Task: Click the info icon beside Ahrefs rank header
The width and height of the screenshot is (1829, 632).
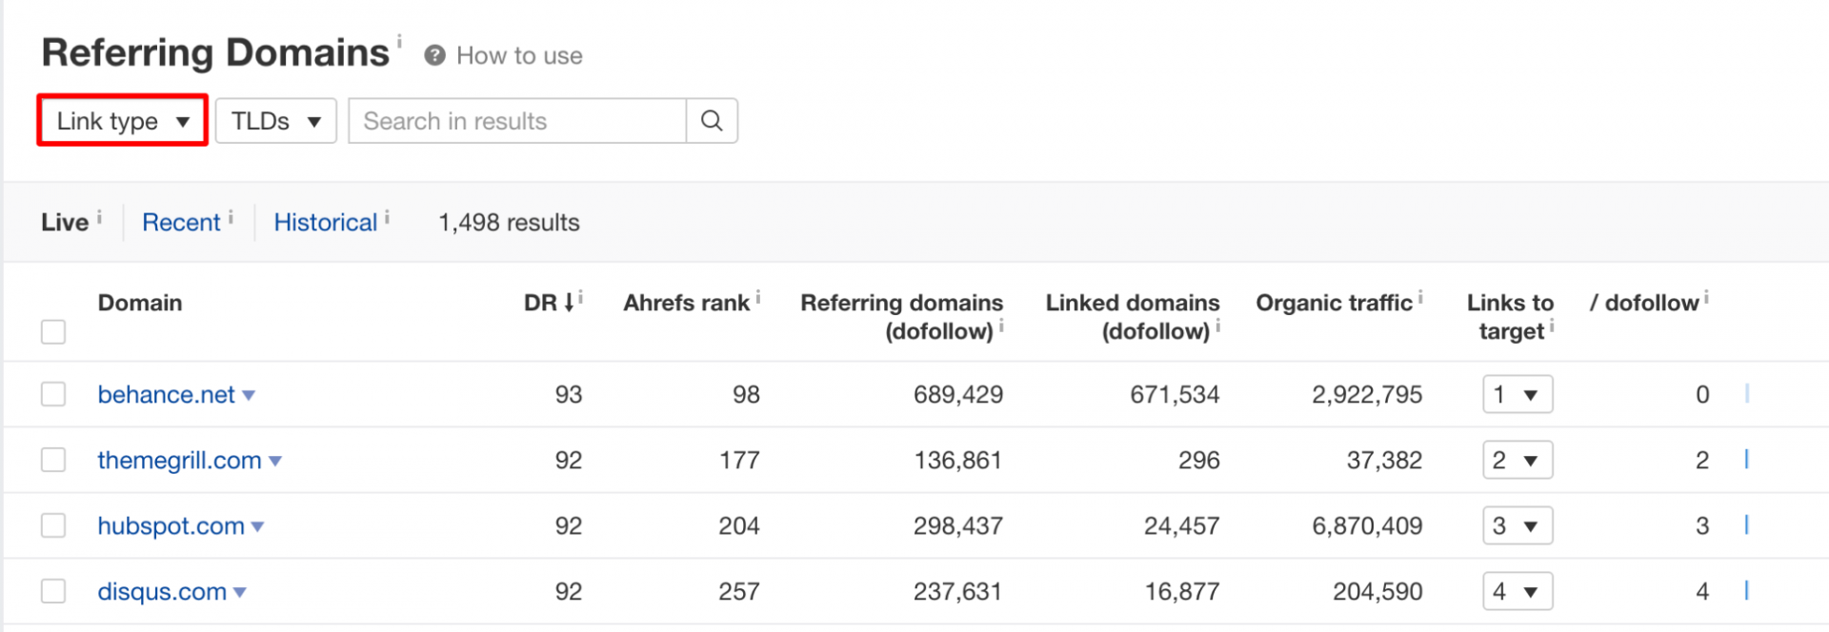Action: coord(758,298)
